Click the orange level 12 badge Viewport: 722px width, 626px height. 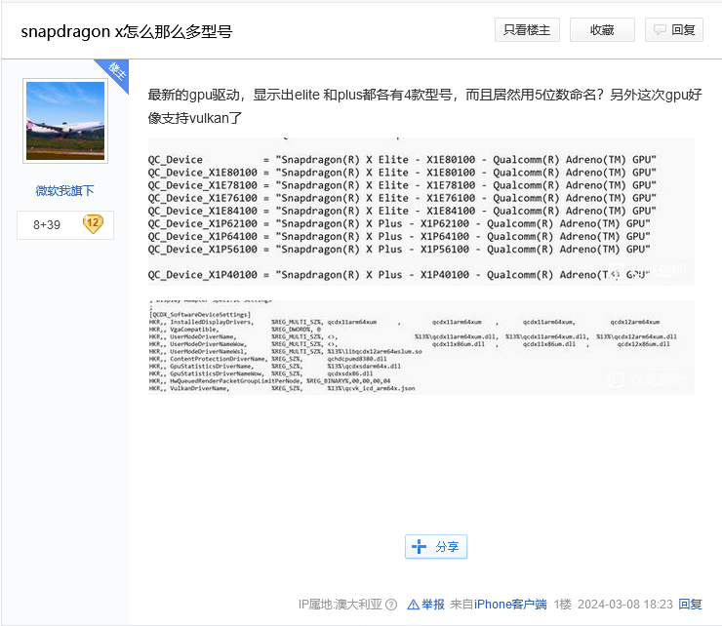(x=93, y=223)
